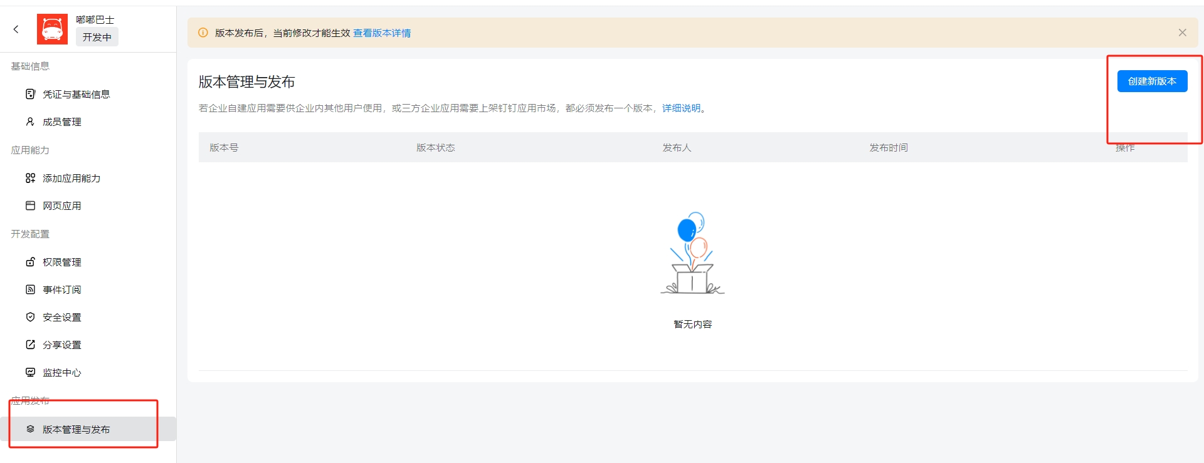Click the 版本管理与发布 page heading
1204x463 pixels.
pos(246,82)
